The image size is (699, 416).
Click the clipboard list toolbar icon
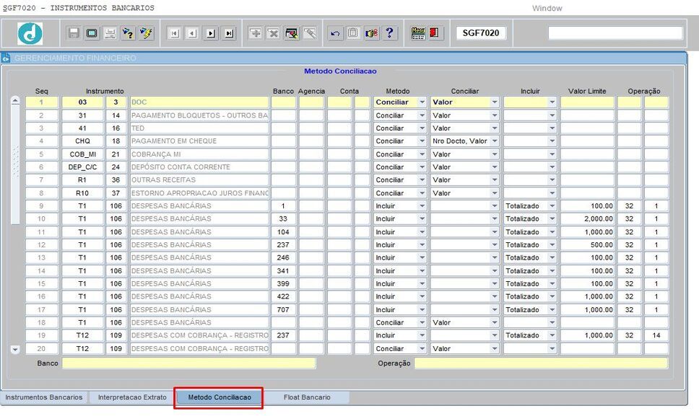[353, 33]
